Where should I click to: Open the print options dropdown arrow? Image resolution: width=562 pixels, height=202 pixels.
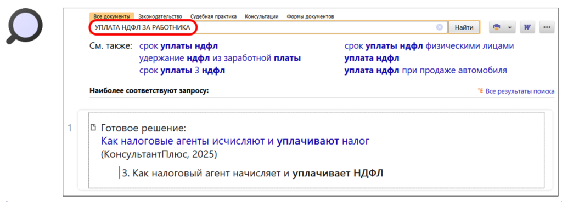[510, 27]
